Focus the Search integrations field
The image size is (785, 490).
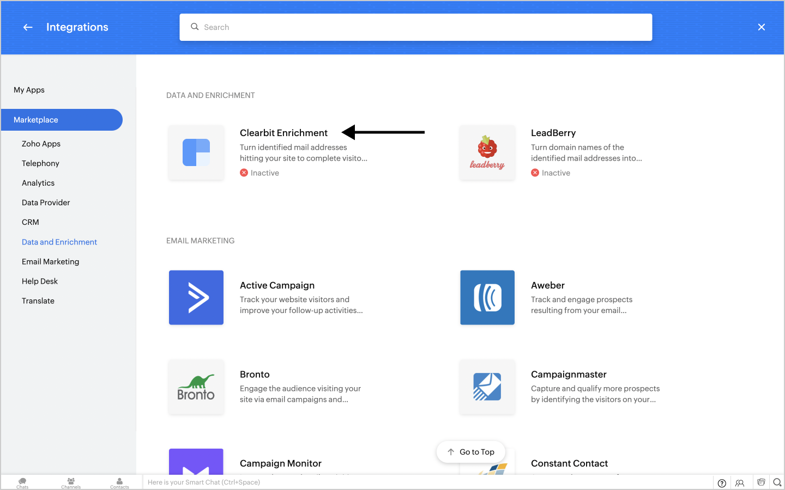click(416, 27)
